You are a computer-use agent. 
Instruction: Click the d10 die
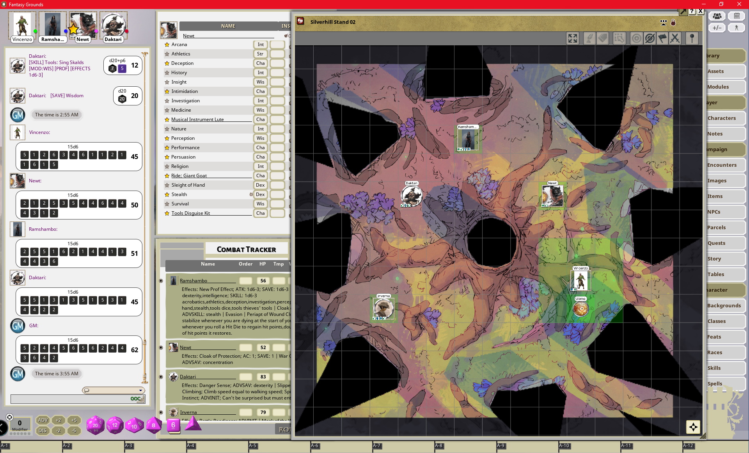[x=134, y=425]
